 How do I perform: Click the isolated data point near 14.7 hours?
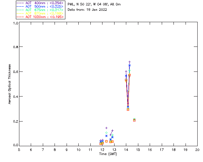pos(134,120)
